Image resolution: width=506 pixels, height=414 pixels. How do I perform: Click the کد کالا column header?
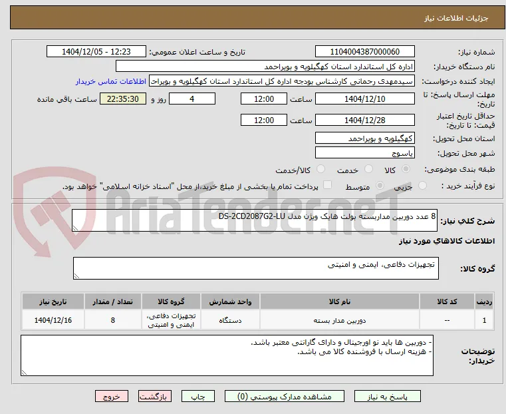click(x=447, y=302)
